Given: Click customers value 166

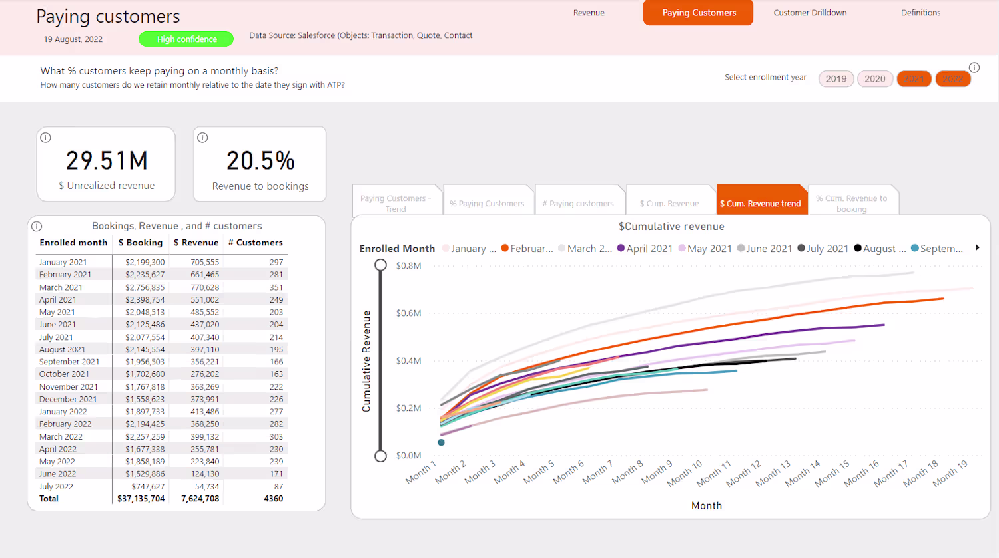Looking at the screenshot, I should tap(276, 362).
